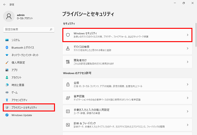Click the 音声認識 speech icon
Image resolution: width=197 pixels, height=135 pixels.
click(68, 98)
